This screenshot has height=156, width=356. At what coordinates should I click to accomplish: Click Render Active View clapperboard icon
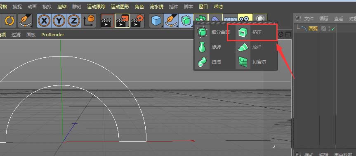tap(108, 21)
